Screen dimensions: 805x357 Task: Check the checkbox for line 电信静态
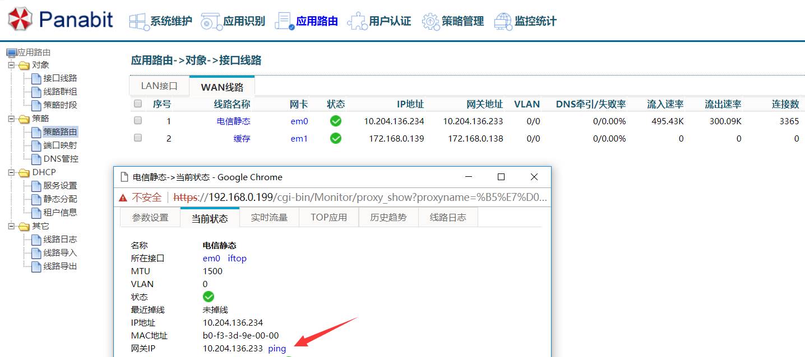click(x=137, y=121)
